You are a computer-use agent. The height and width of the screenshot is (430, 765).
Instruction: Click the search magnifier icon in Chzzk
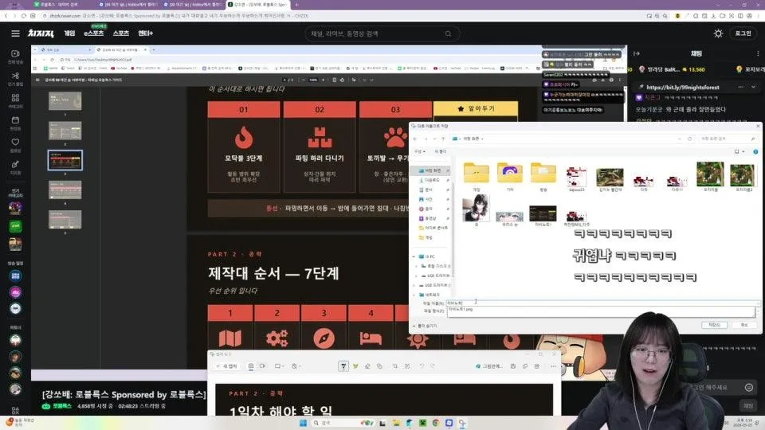448,33
